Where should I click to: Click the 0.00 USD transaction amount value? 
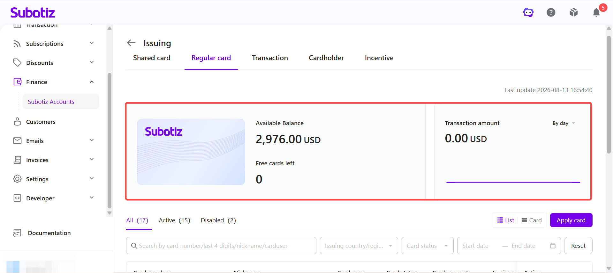click(x=466, y=138)
